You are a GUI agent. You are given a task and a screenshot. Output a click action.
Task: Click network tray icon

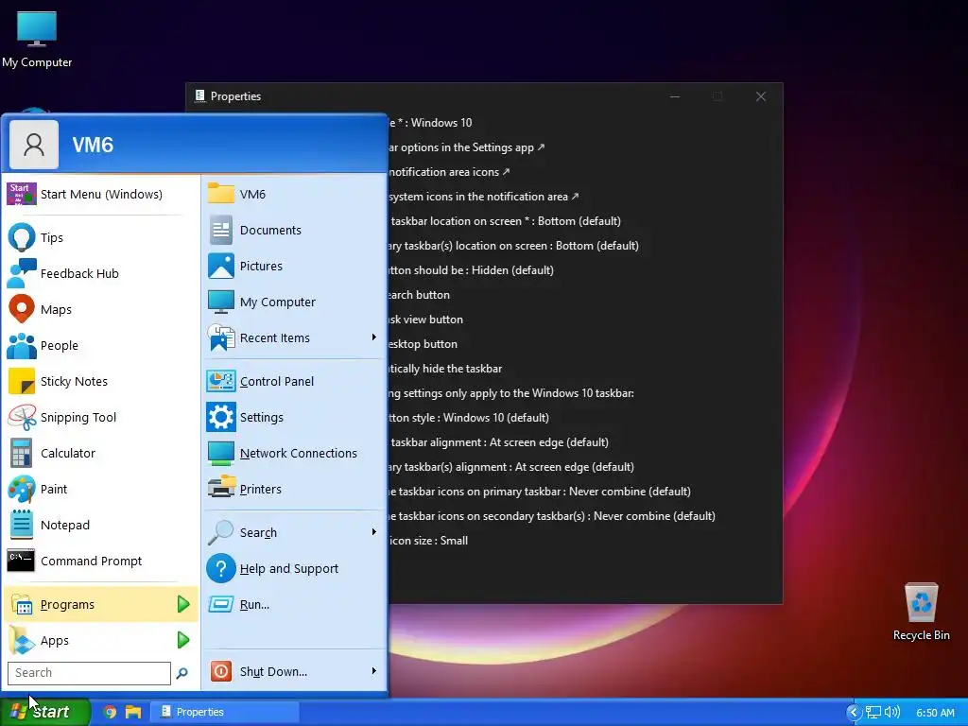point(873,713)
